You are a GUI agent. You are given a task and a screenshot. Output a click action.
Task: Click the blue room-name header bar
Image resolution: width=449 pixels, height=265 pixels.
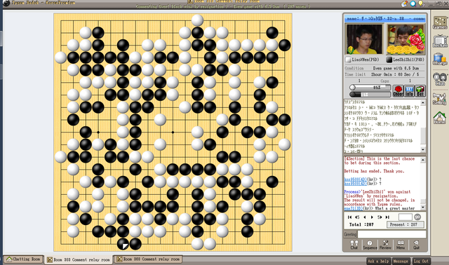pos(385,18)
